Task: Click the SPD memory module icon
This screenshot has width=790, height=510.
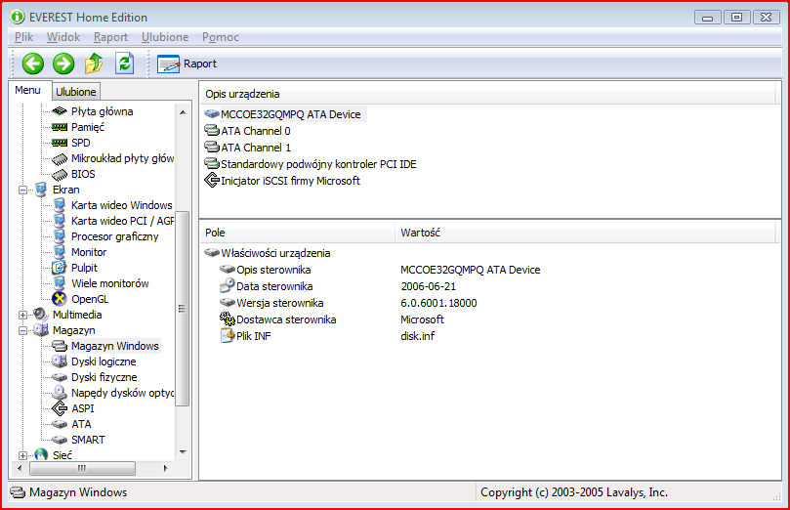Action: pyautogui.click(x=60, y=143)
